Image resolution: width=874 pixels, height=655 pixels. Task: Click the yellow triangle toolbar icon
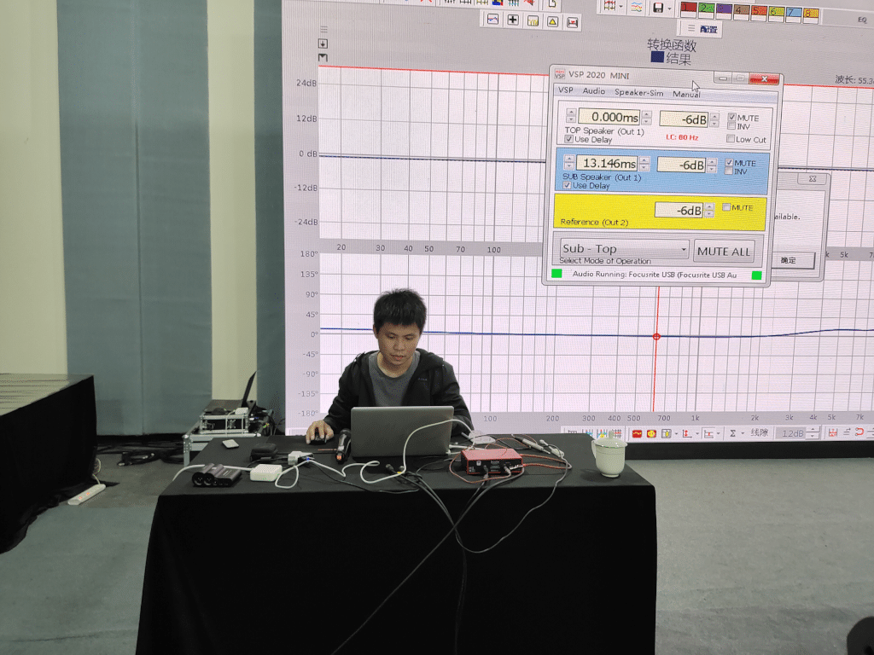(x=552, y=20)
